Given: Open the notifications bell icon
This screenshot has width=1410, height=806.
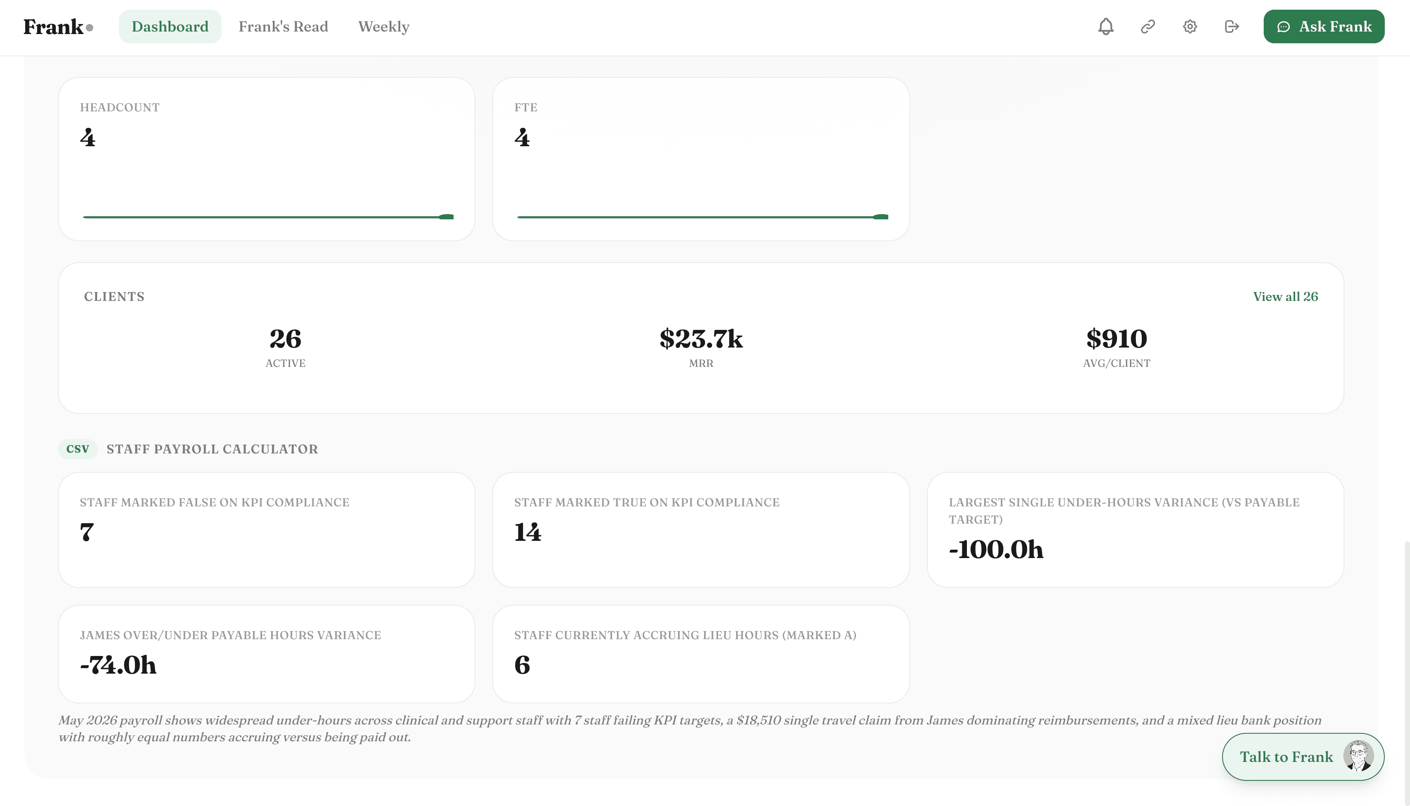Looking at the screenshot, I should [x=1105, y=26].
